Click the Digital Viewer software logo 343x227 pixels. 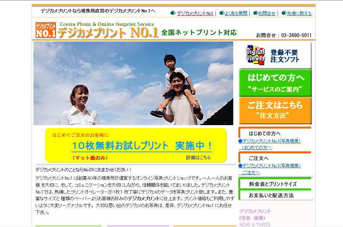[x=255, y=55]
